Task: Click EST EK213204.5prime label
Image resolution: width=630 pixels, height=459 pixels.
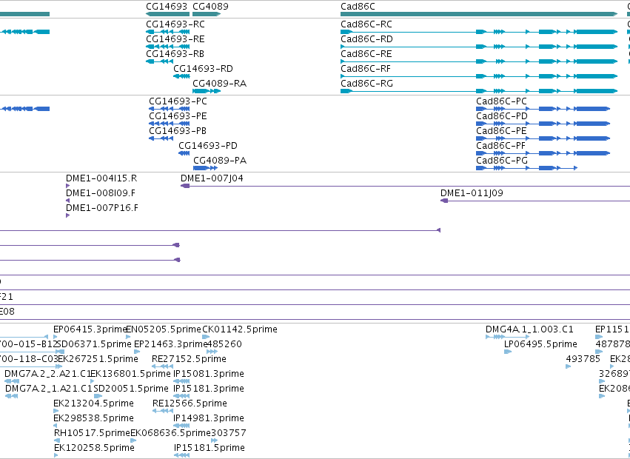Action: [x=93, y=403]
